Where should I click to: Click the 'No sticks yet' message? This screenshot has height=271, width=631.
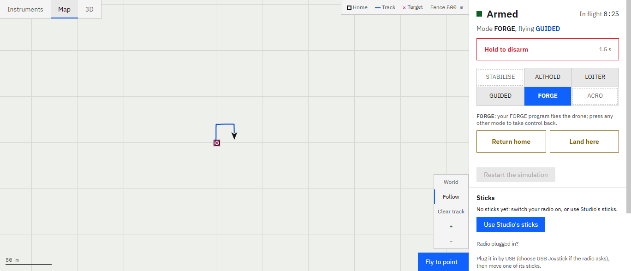click(547, 209)
